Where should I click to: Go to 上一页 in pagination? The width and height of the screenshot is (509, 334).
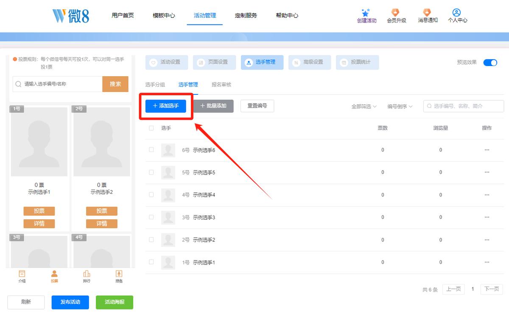453,289
